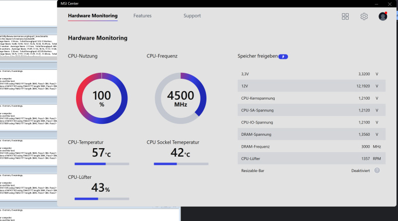Click the Resizable-Bar label
This screenshot has width=398, height=221.
pyautogui.click(x=253, y=170)
